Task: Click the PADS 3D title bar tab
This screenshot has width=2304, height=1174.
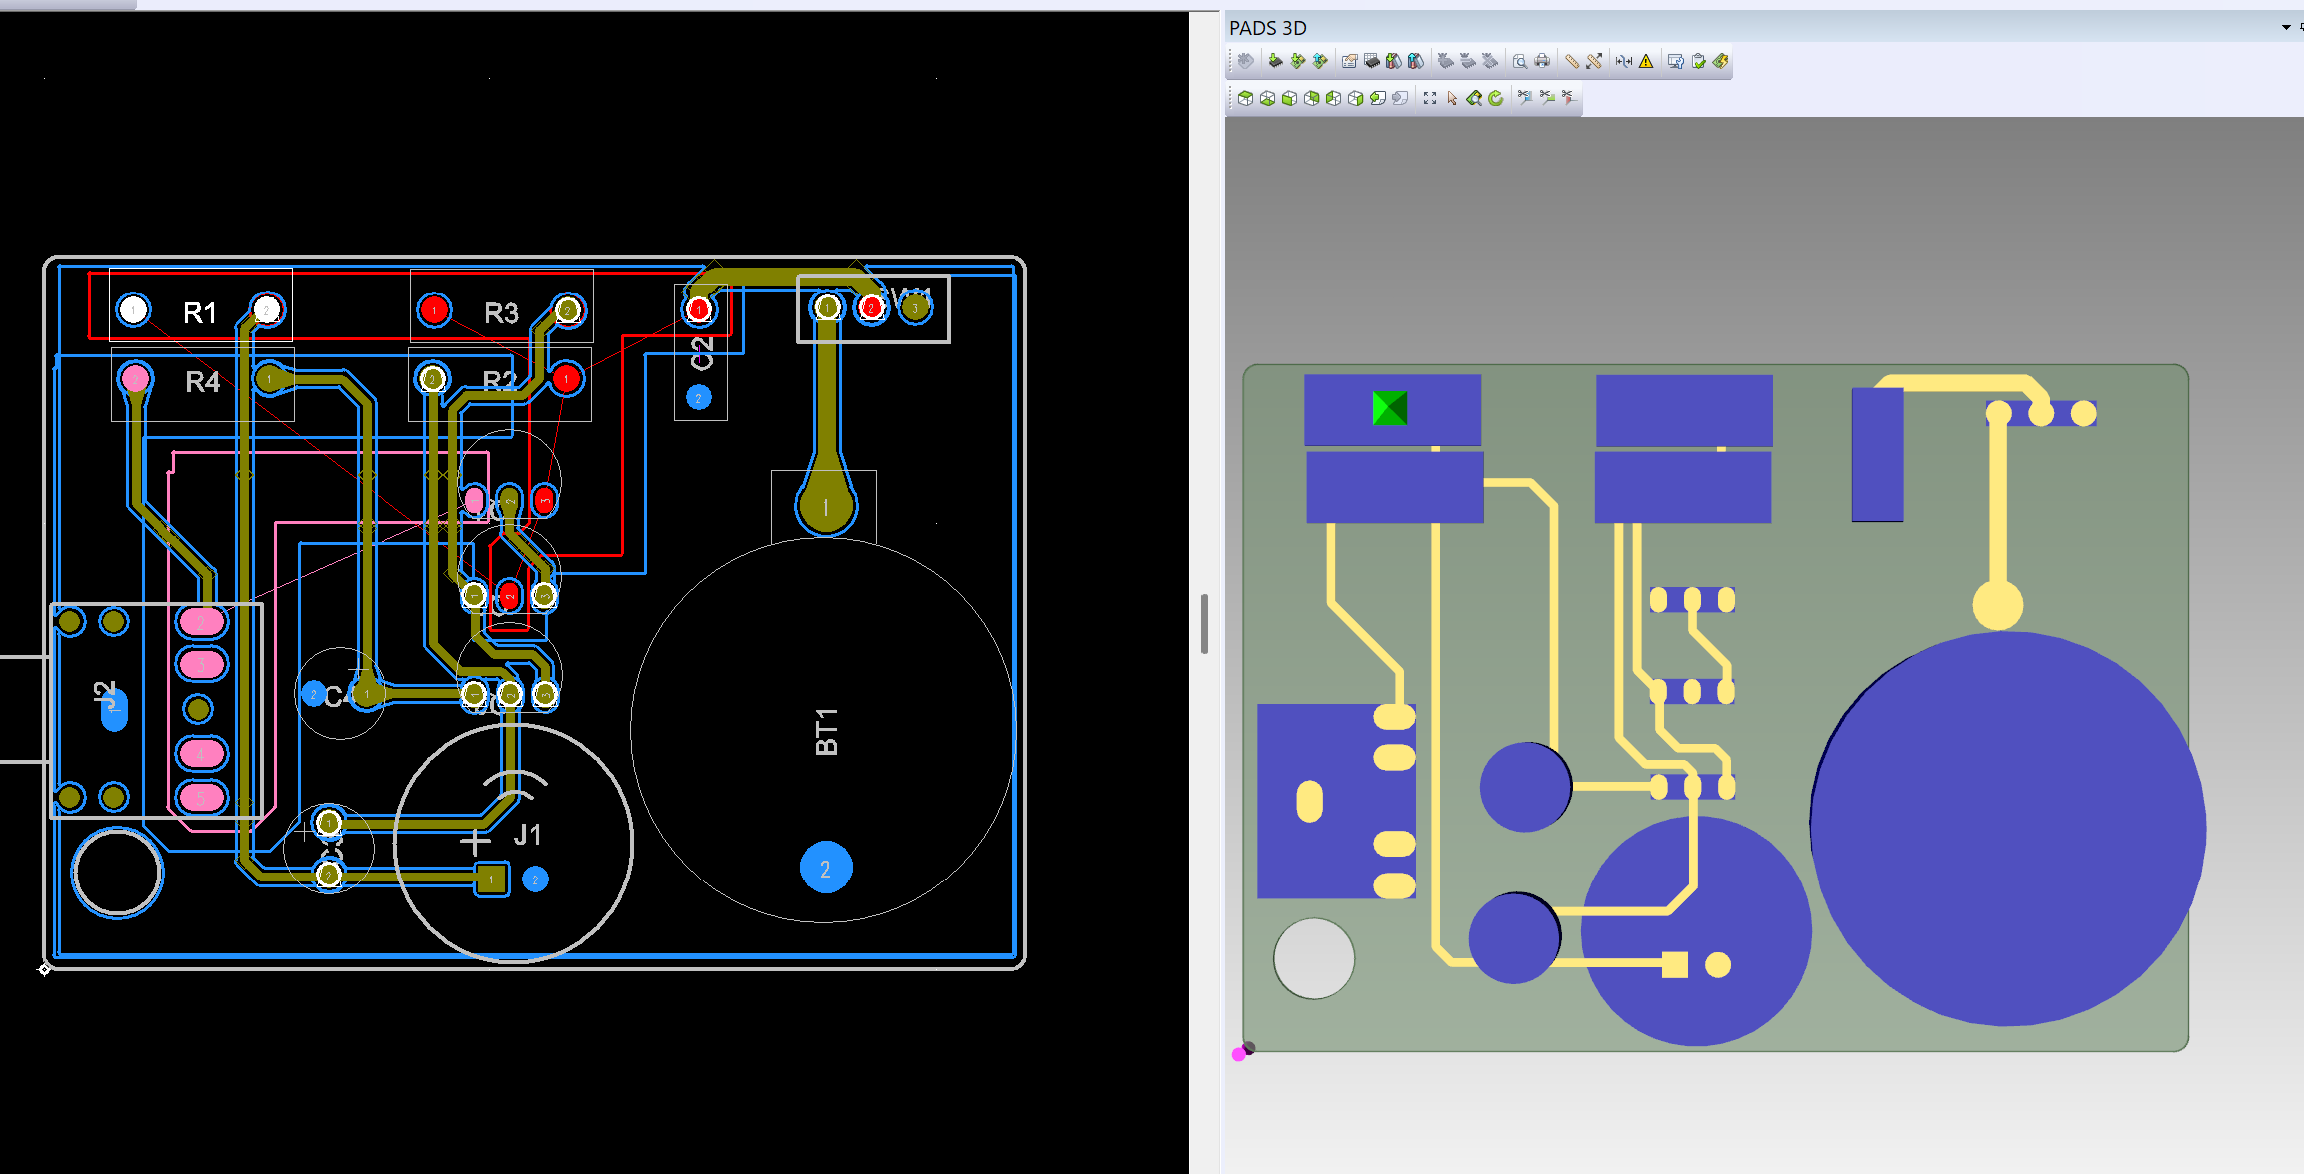Action: click(x=1266, y=28)
